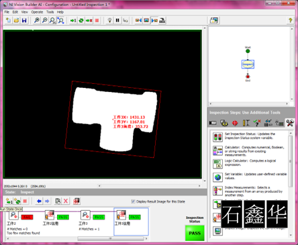The width and height of the screenshot is (298, 245).
Task: Select the 工件3信息 overlay step
Action: [121, 215]
